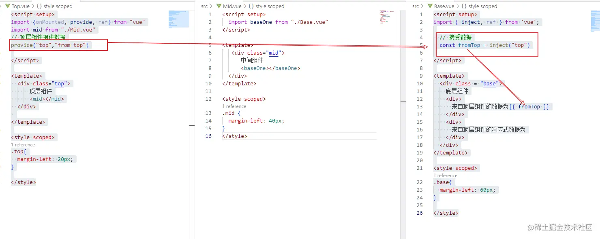Click the div class="mid" line
Viewport: 600px width, 239px height.
258,53
